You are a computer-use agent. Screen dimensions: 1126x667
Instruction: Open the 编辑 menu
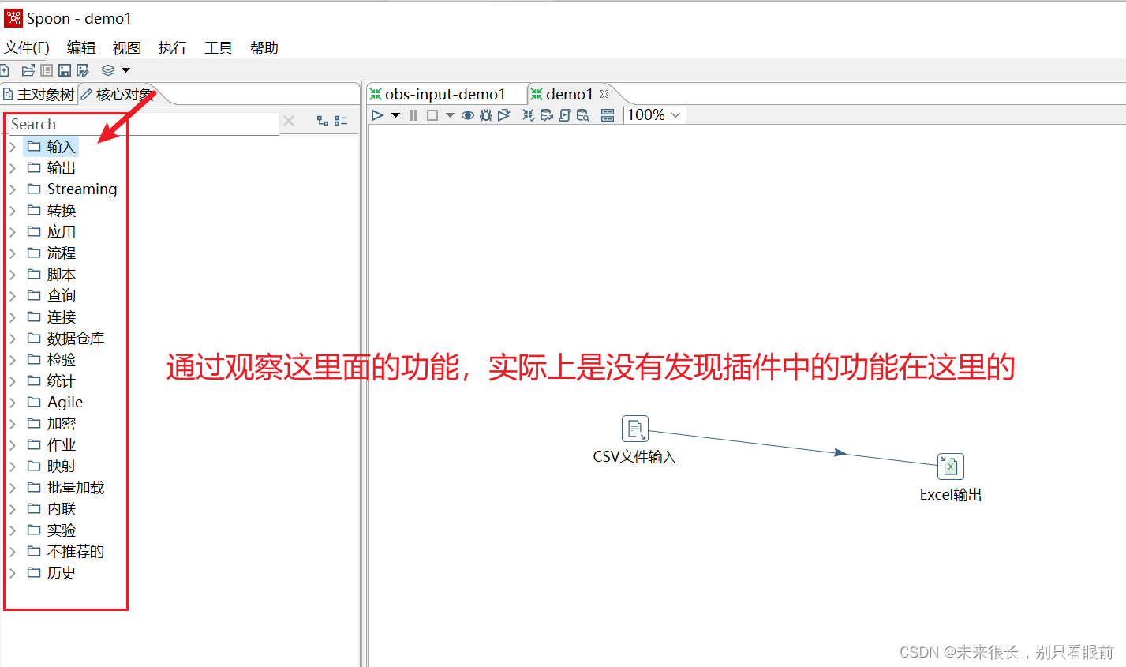tap(80, 48)
